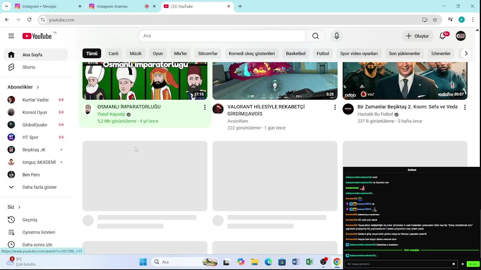This screenshot has height=270, width=481.
Task: Select the Mix'ler filter chip
Action: tap(180, 54)
